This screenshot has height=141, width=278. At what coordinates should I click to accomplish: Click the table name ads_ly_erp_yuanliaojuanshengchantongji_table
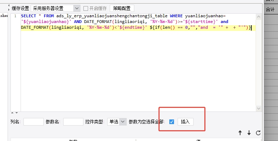[x=112, y=16]
